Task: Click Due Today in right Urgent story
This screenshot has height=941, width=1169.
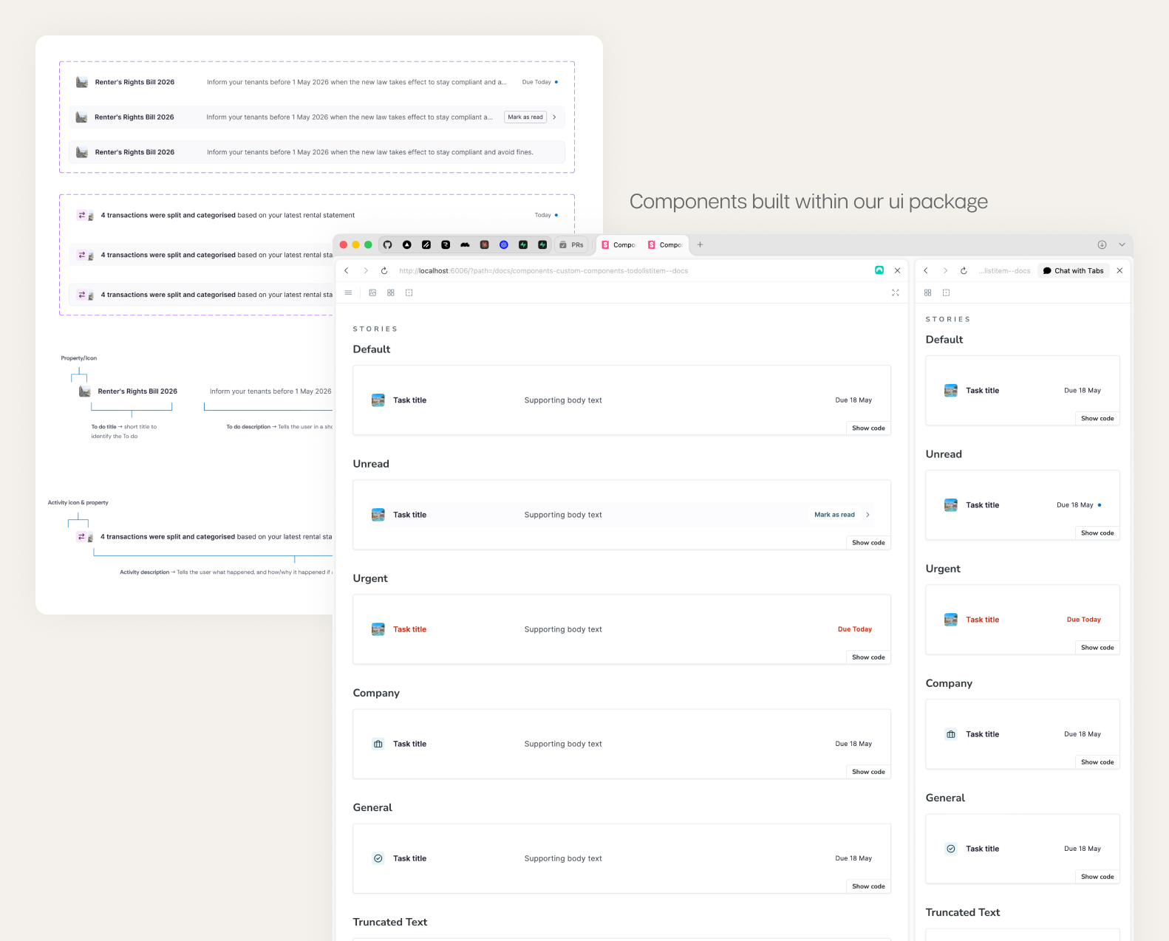Action: (x=1083, y=620)
